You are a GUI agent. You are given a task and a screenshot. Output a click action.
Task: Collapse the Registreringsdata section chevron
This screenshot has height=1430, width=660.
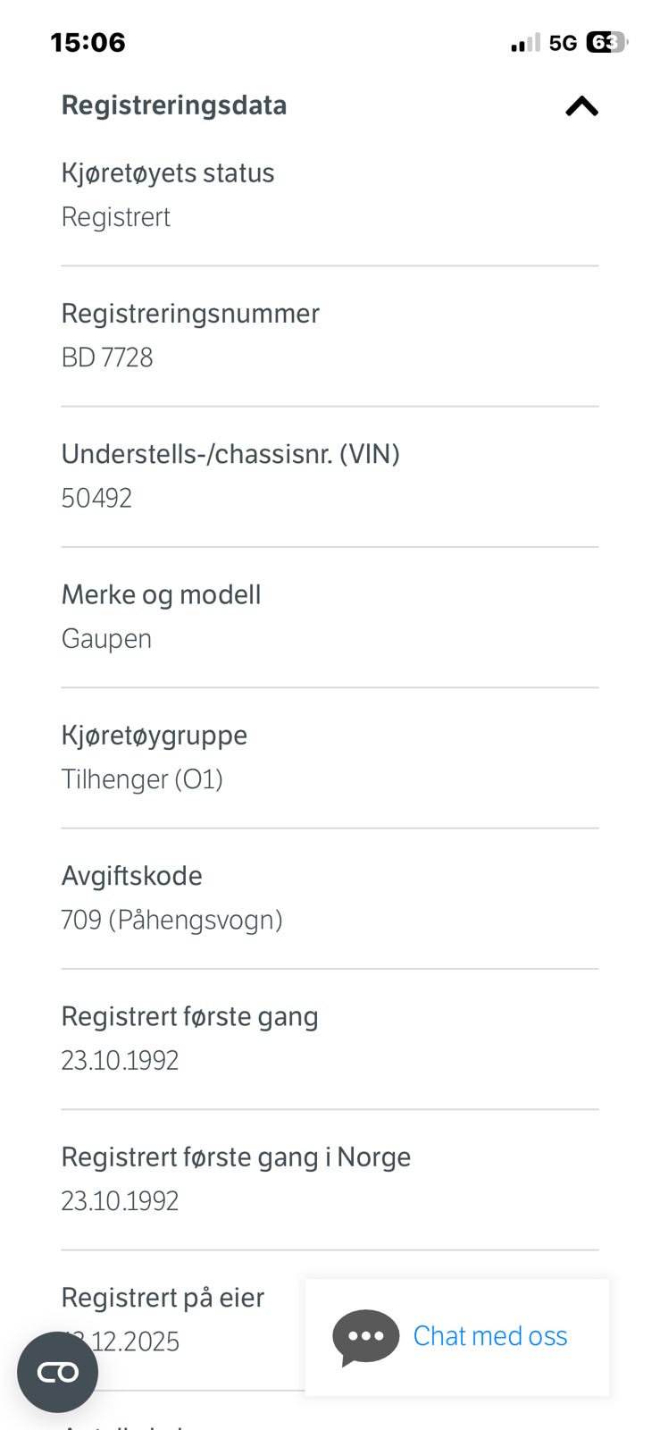click(581, 106)
